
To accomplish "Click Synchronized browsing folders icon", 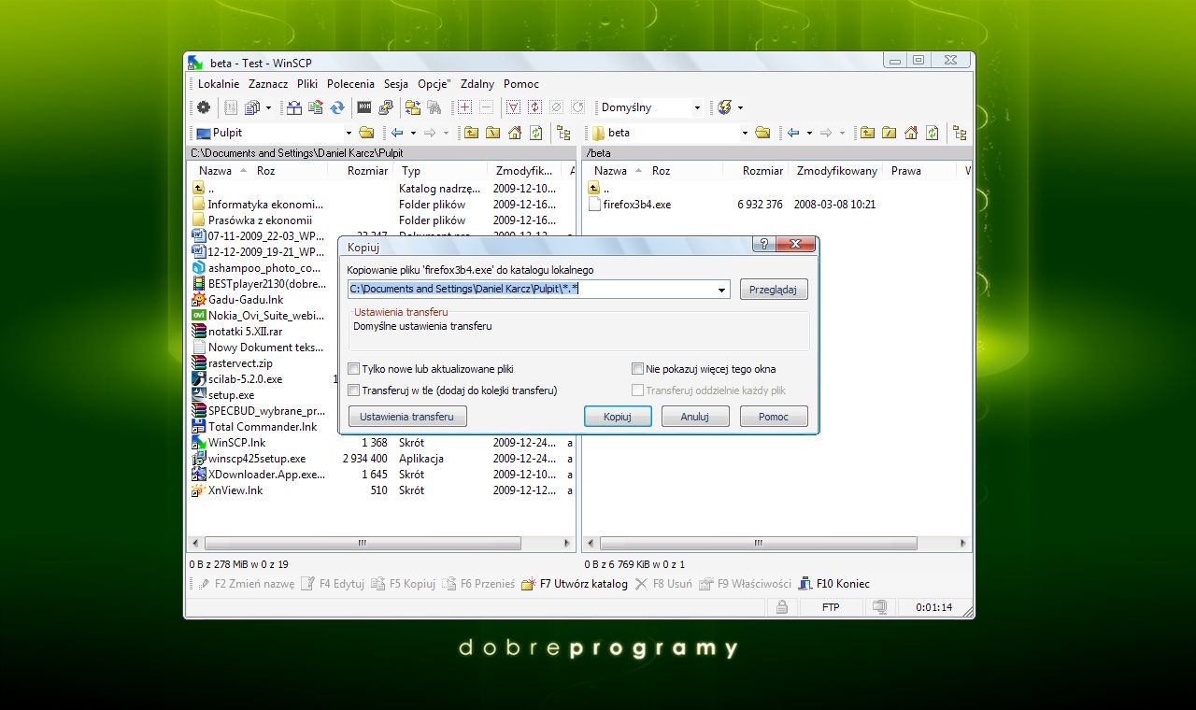I will coord(413,107).
